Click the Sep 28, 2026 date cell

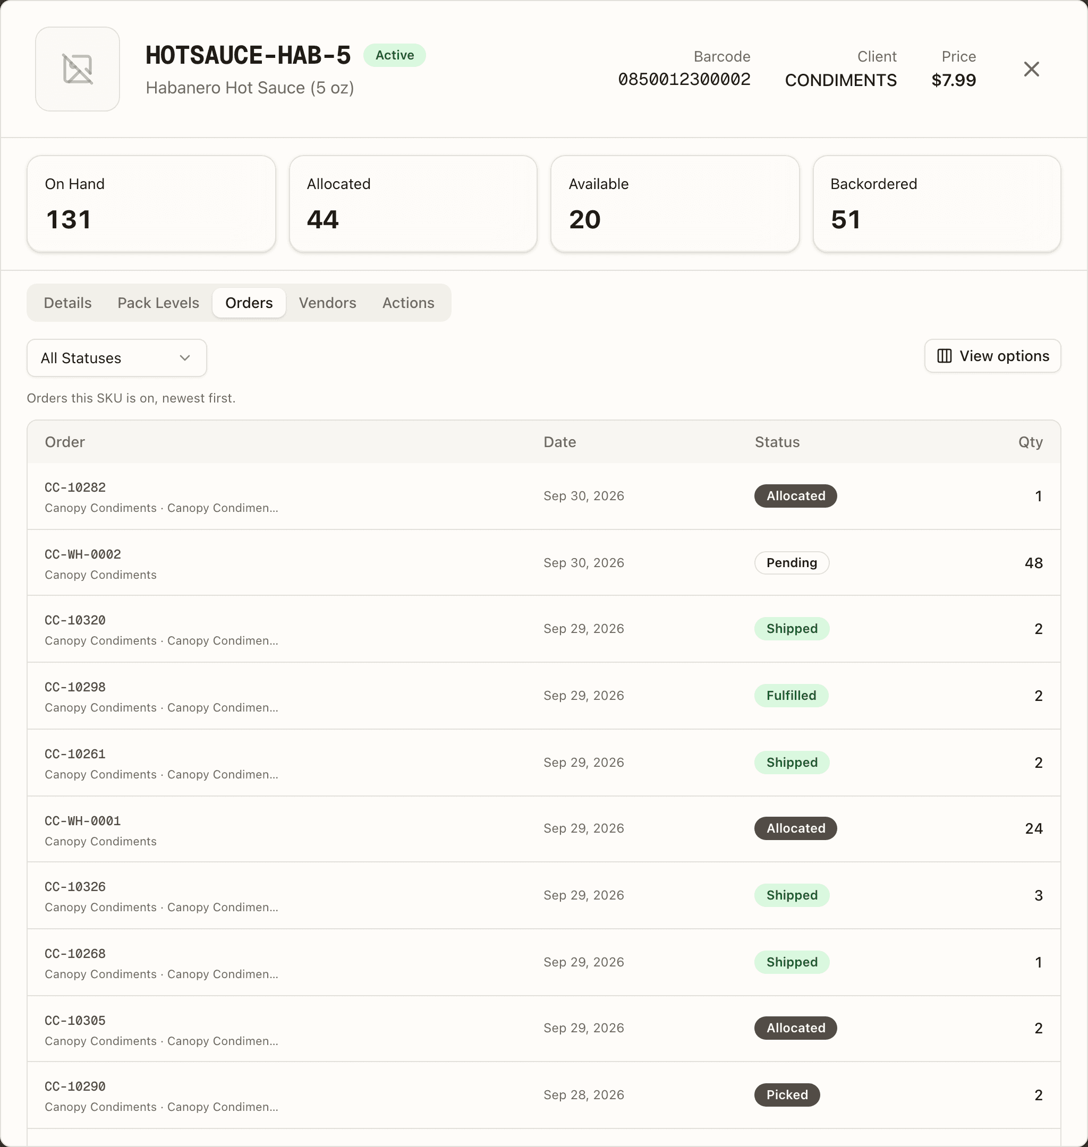[583, 1095]
